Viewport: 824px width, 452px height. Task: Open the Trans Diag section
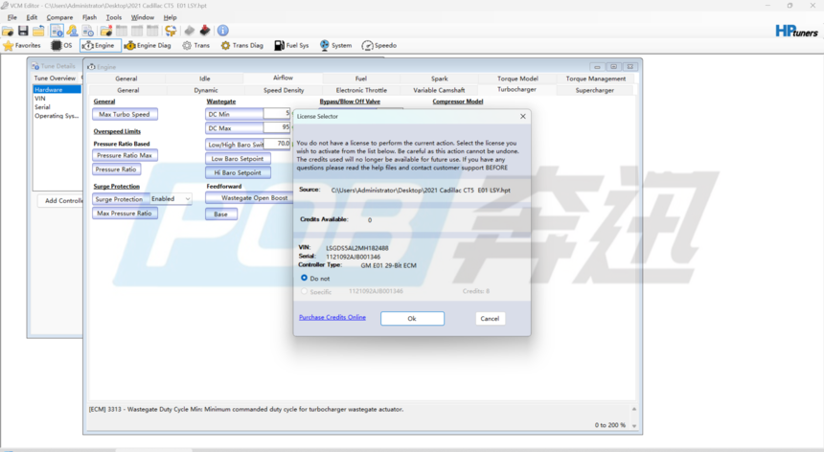(x=241, y=46)
